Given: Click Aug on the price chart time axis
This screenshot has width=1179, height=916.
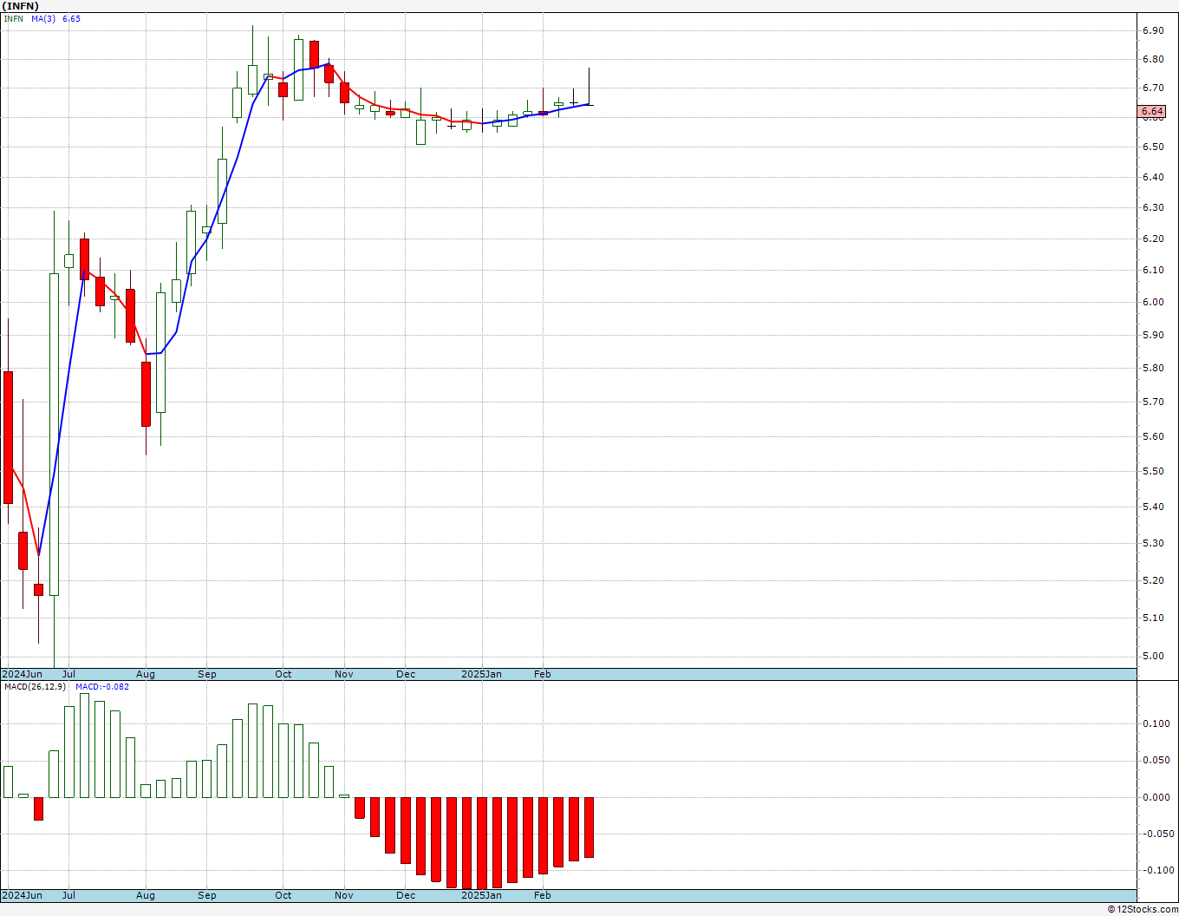Looking at the screenshot, I should click(x=146, y=674).
